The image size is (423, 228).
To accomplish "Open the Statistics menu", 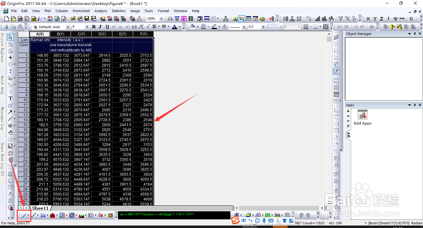I will (x=119, y=11).
